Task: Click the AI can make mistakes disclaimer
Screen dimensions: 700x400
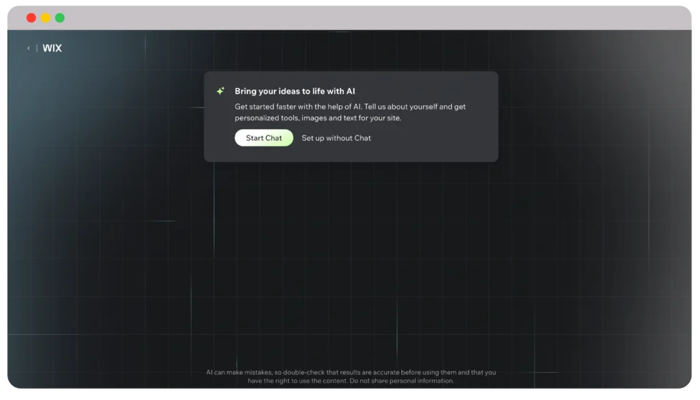Action: click(351, 373)
